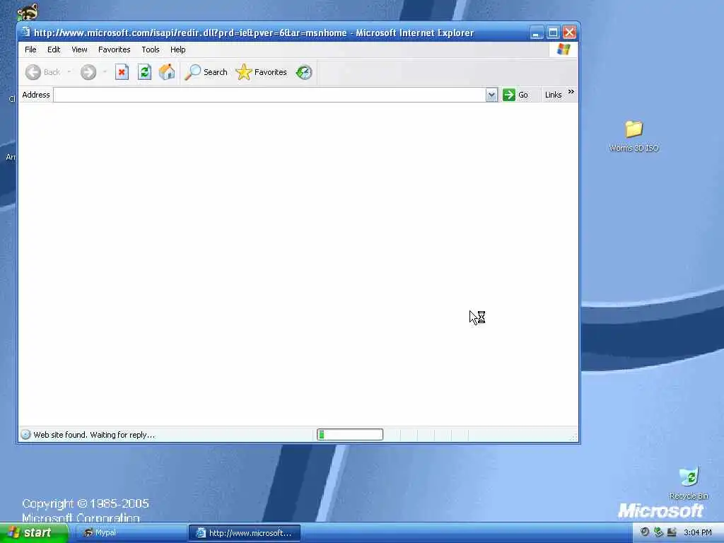Open the Start menu
Image resolution: width=724 pixels, height=543 pixels.
[33, 533]
